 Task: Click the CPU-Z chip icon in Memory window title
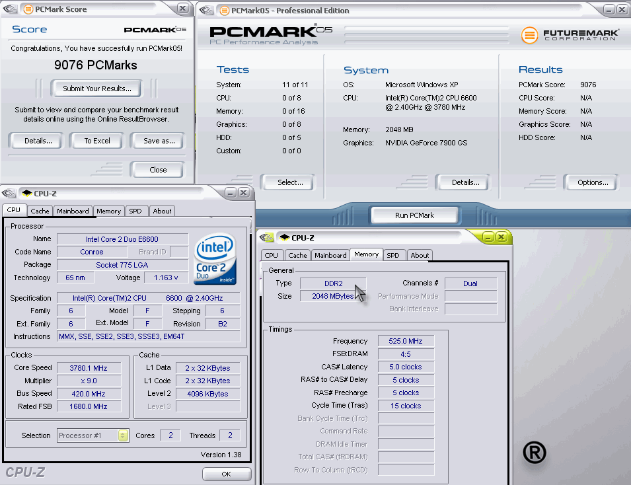[x=285, y=237]
